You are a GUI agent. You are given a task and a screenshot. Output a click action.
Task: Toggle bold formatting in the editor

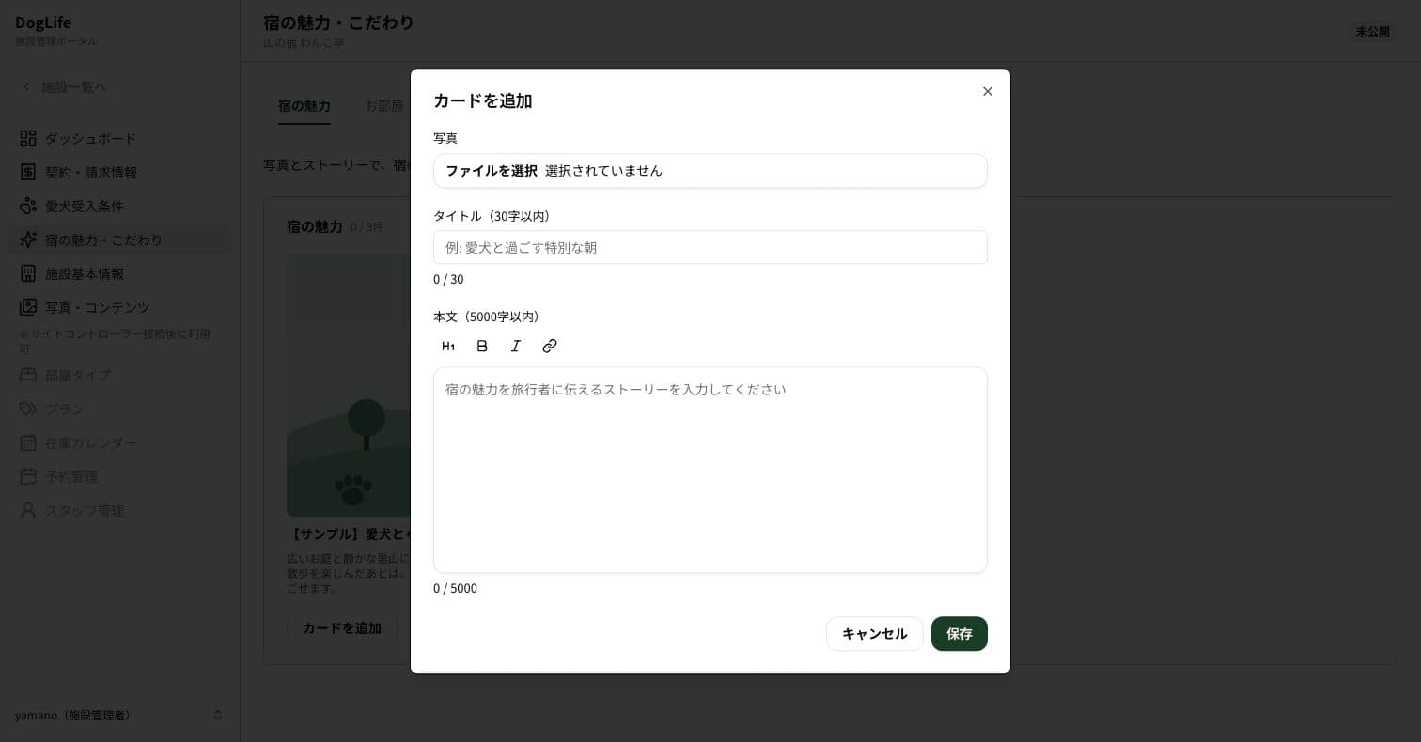click(482, 346)
